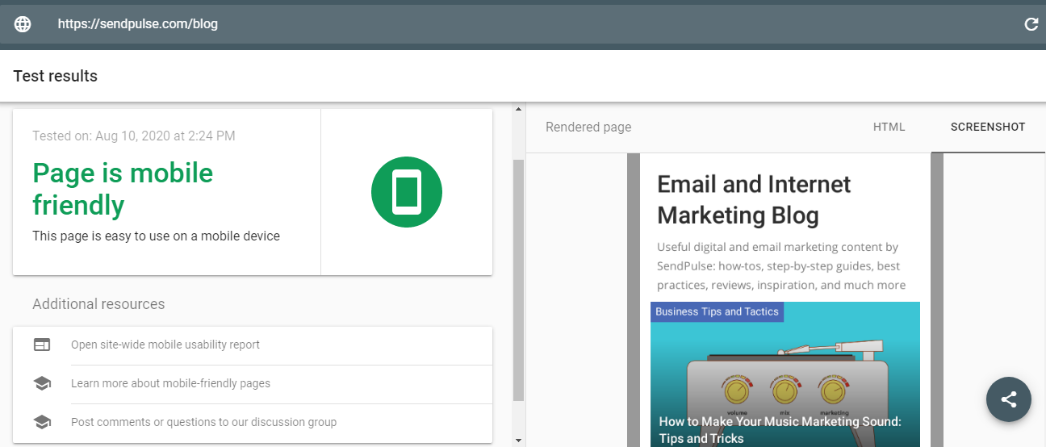The width and height of the screenshot is (1046, 447).
Task: Open Learn more about mobile-friendly pages
Action: click(170, 383)
